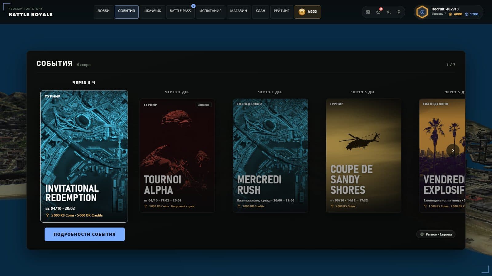Click the blue BR credits cube icon

tap(466, 14)
